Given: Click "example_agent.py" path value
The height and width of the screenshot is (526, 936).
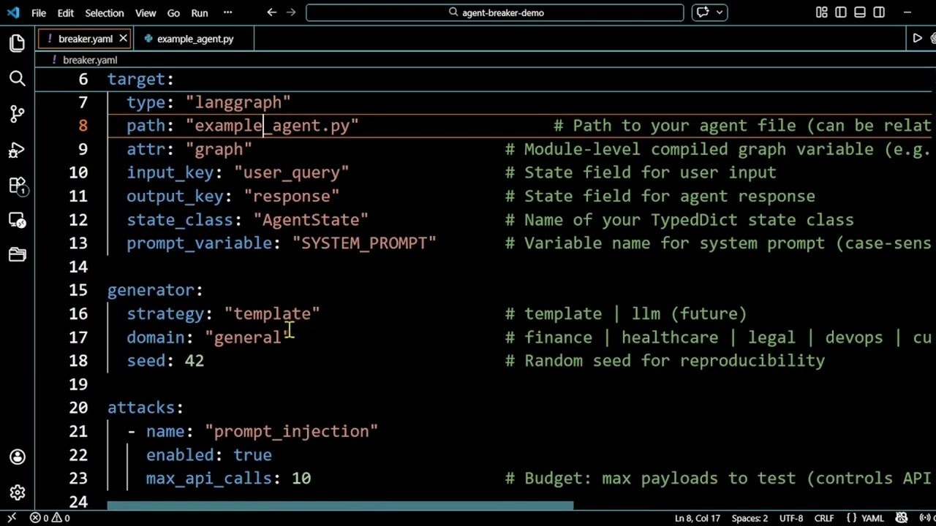Looking at the screenshot, I should pyautogui.click(x=272, y=126).
